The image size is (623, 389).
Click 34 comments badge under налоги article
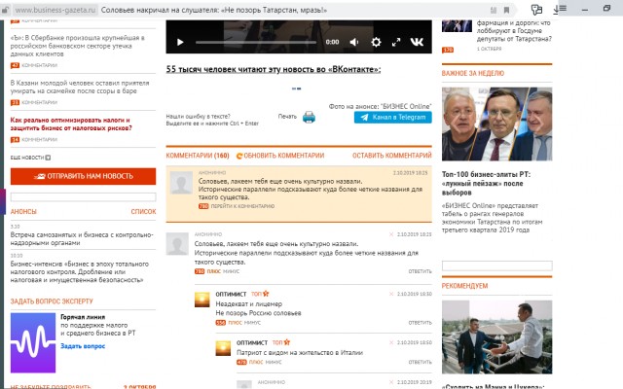(x=16, y=140)
